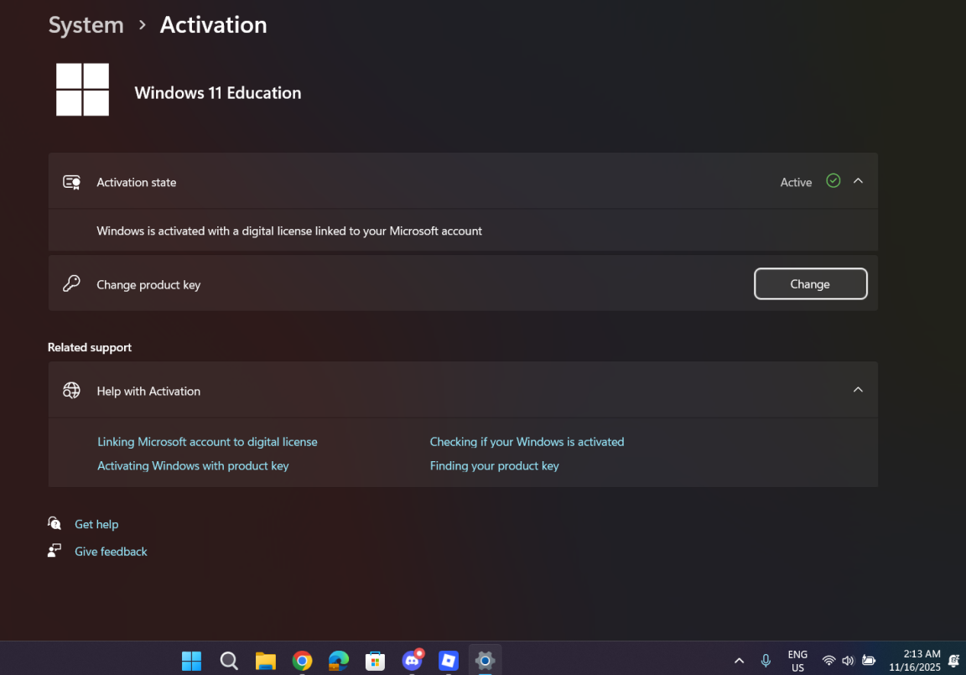This screenshot has width=966, height=675.
Task: Click the Windows logo beside Windows 11 Education
Action: point(82,90)
